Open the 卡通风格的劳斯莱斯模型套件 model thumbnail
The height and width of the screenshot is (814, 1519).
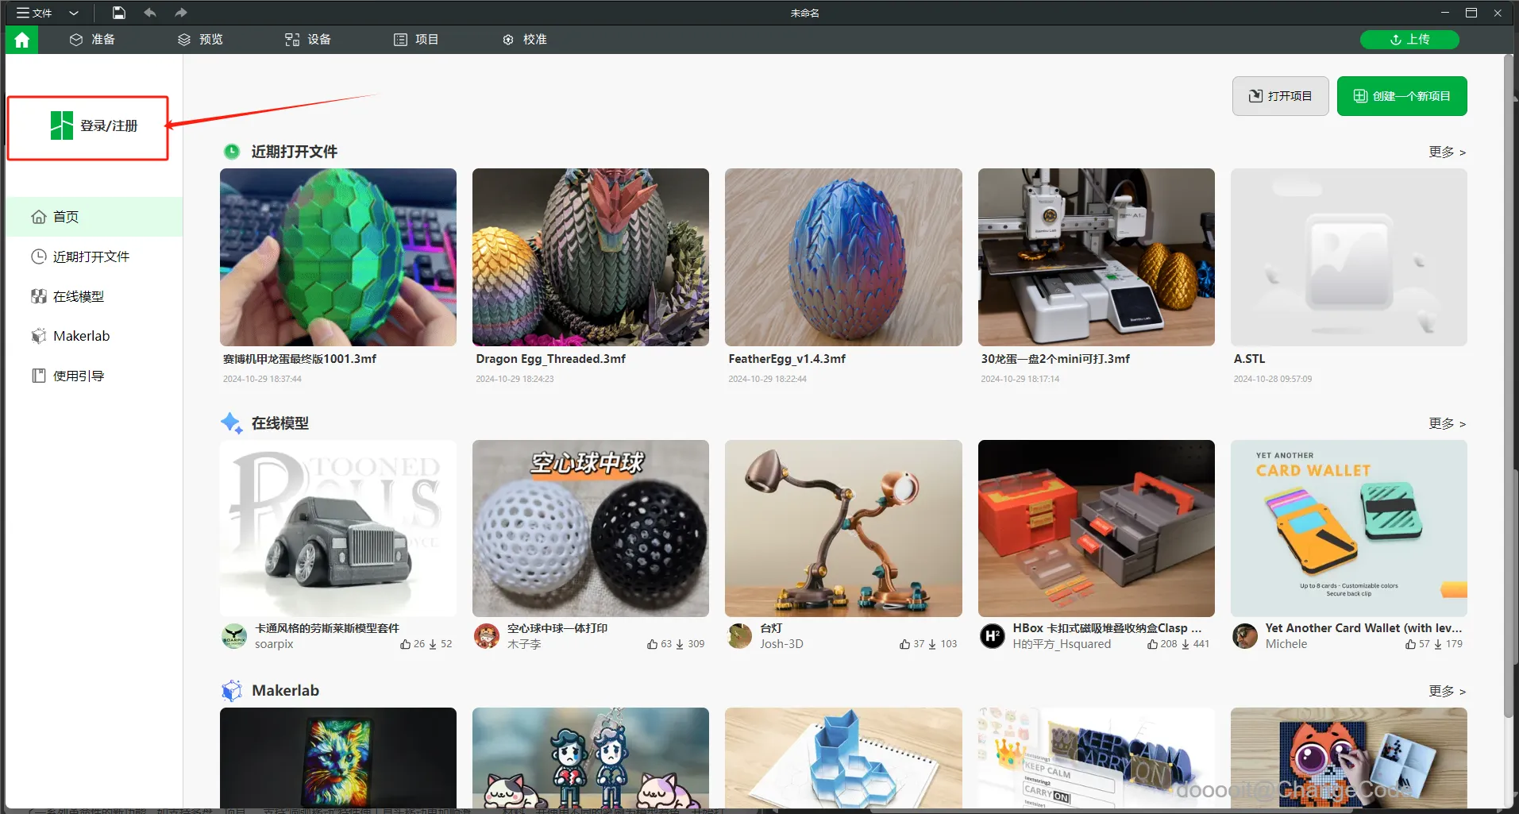338,528
